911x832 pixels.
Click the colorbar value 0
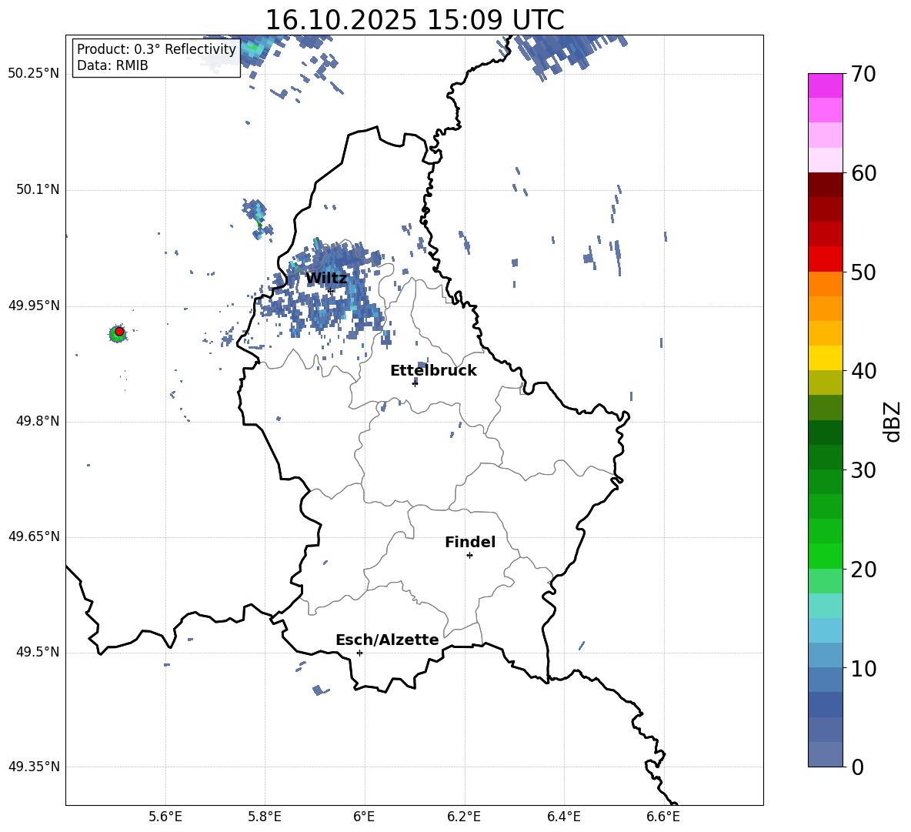(x=857, y=767)
